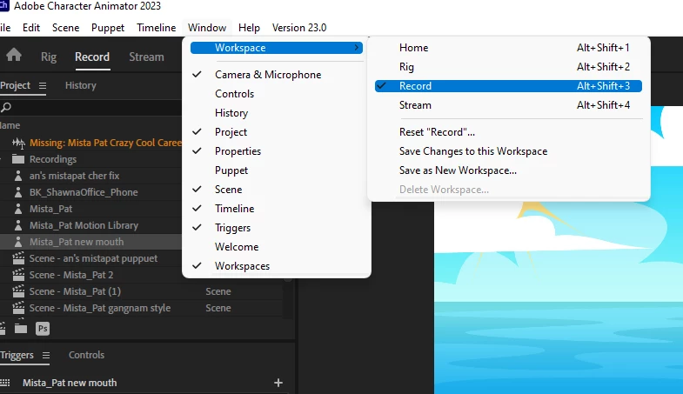Viewport: 683px width, 394px height.
Task: Click the keyboard layout icon in Triggers panel
Action: (5, 382)
